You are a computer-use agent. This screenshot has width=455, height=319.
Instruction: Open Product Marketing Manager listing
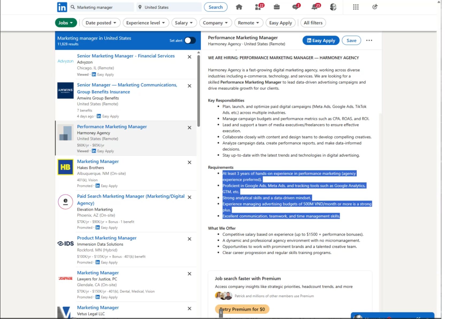click(x=107, y=238)
